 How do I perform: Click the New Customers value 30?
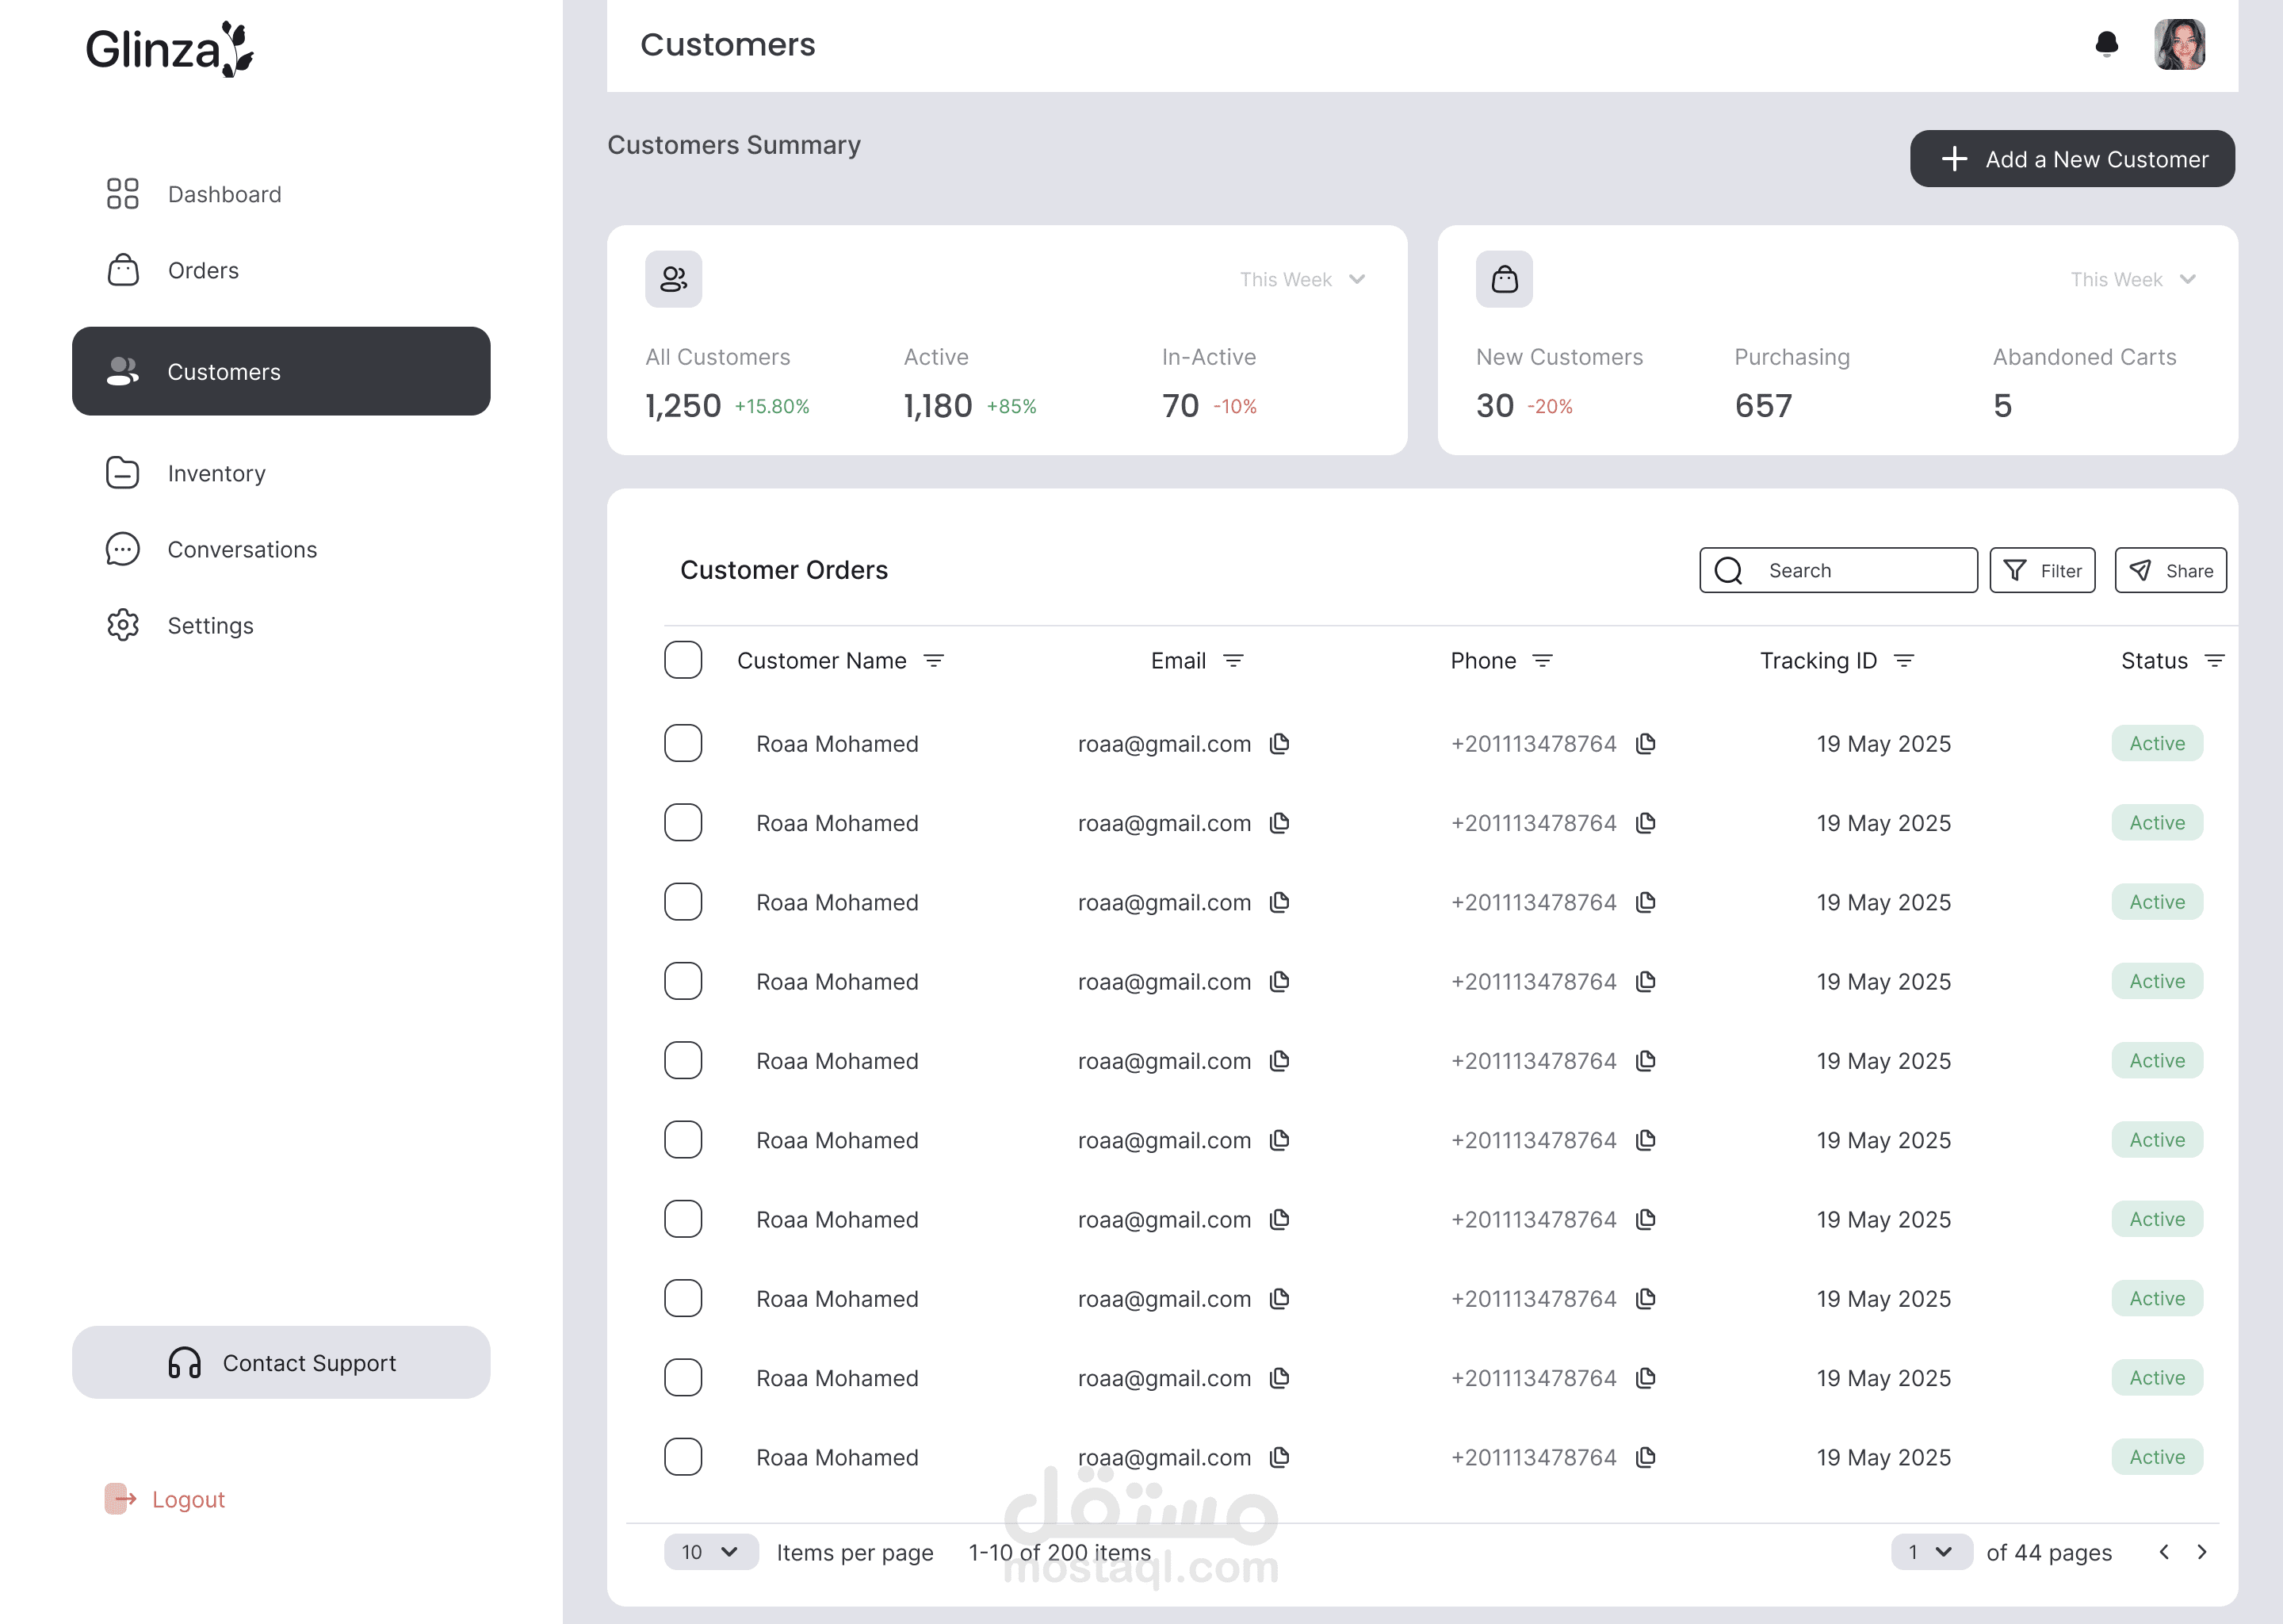click(1494, 406)
